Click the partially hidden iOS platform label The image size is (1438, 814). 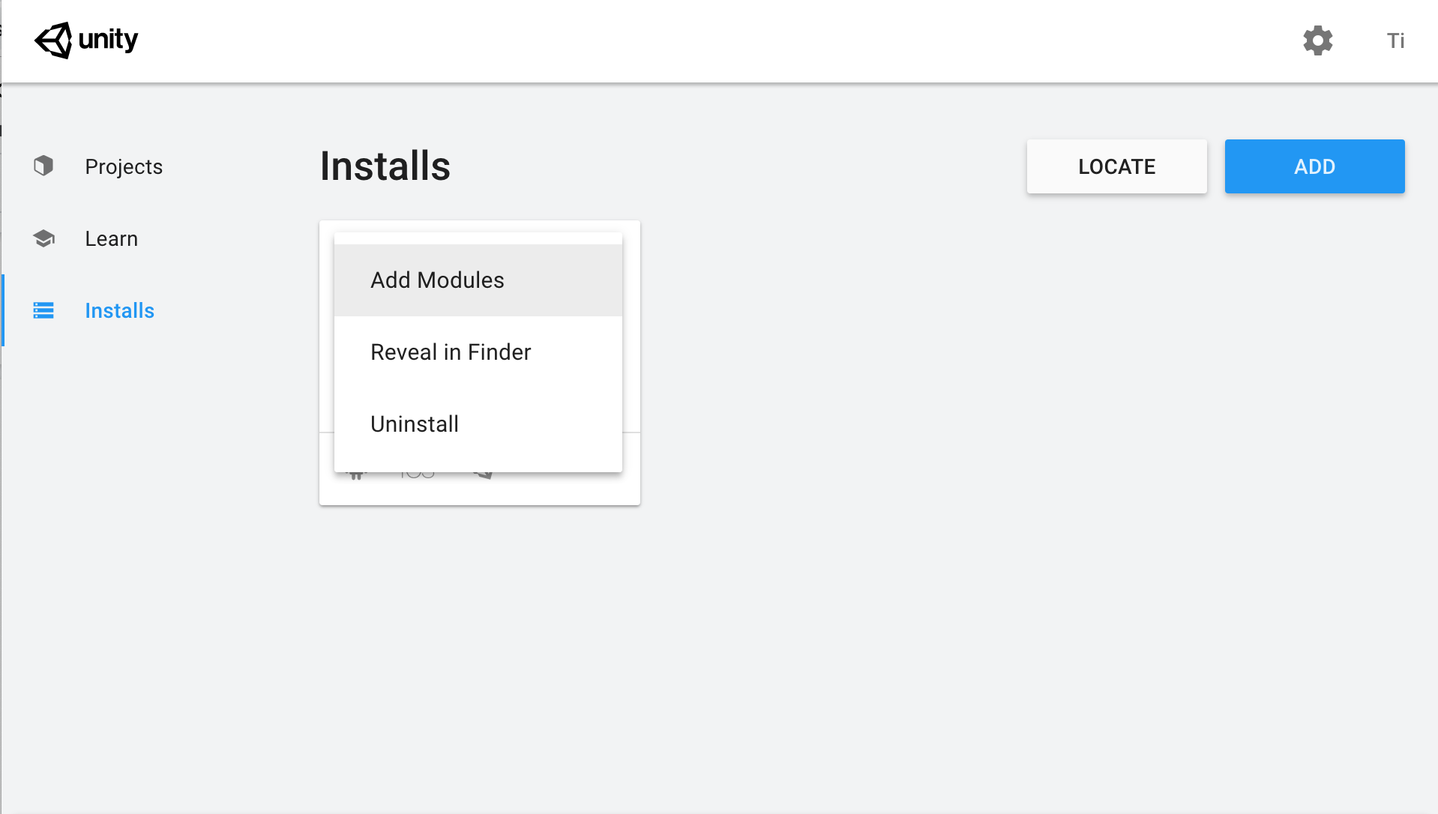pyautogui.click(x=417, y=474)
